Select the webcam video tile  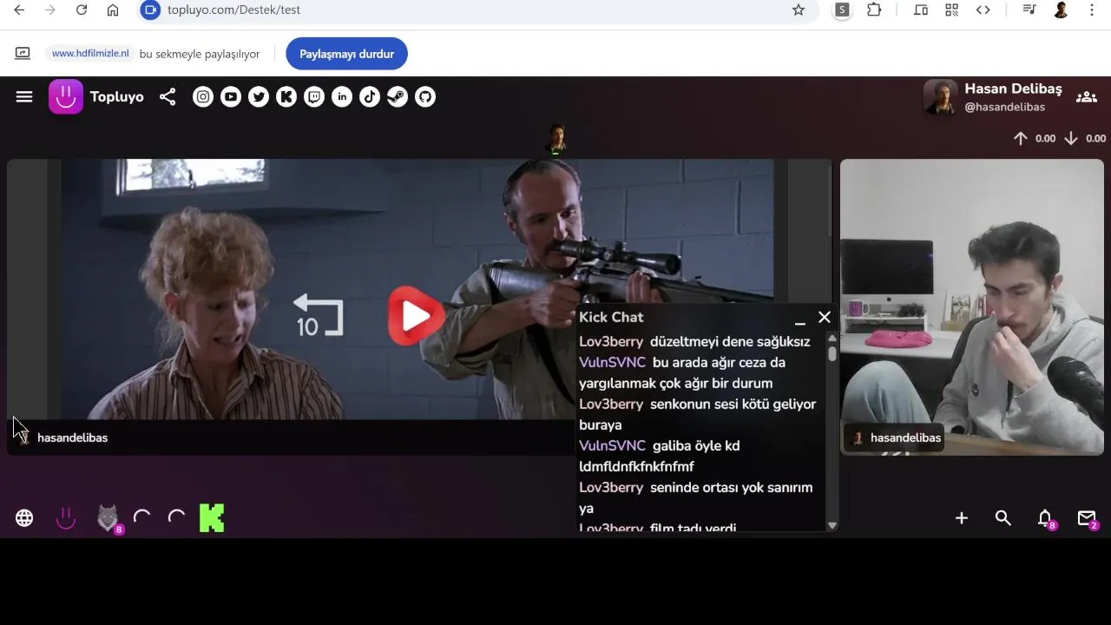tap(972, 306)
